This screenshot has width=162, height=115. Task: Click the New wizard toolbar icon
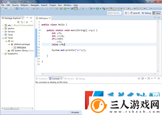(3, 9)
